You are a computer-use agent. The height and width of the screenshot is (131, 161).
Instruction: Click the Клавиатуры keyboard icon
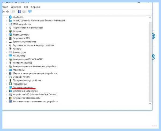[x=10, y=52]
